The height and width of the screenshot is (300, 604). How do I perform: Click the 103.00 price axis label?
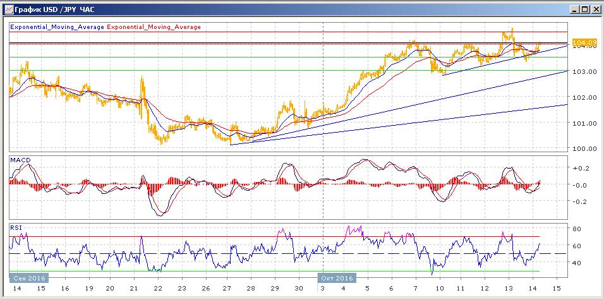pyautogui.click(x=584, y=71)
